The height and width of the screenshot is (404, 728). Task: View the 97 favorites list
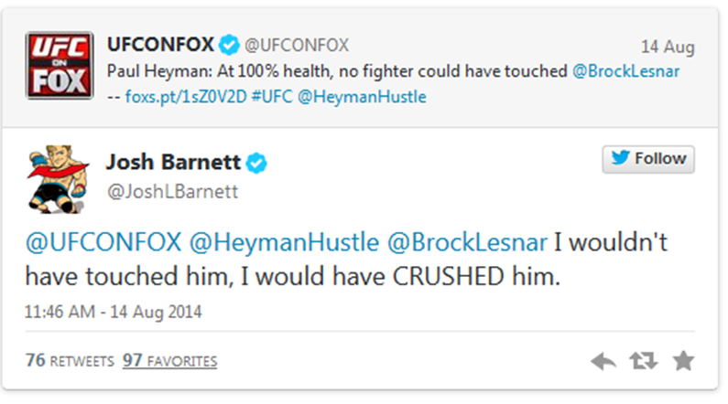(169, 361)
